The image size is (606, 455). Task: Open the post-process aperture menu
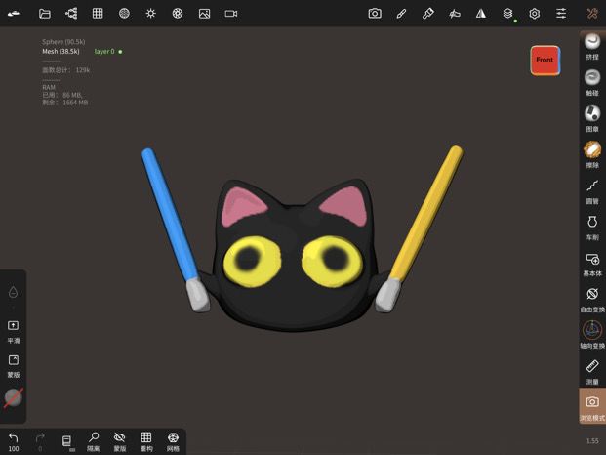(x=178, y=14)
